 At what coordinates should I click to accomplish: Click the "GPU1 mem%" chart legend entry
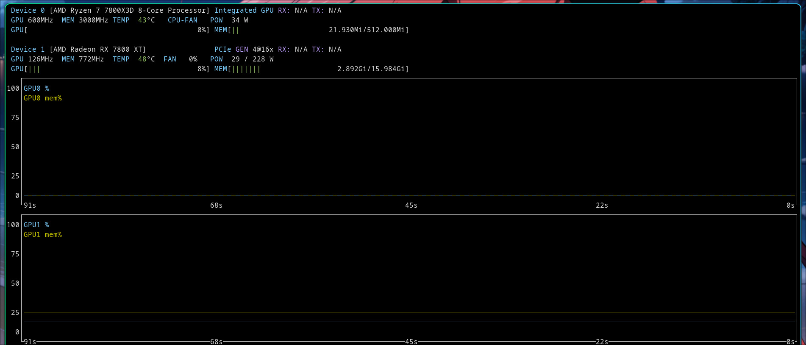[43, 234]
